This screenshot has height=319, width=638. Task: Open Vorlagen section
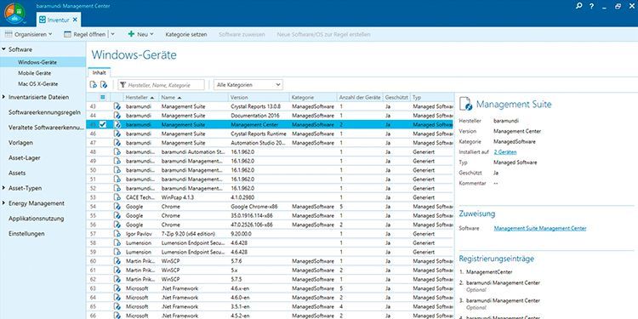pyautogui.click(x=20, y=143)
